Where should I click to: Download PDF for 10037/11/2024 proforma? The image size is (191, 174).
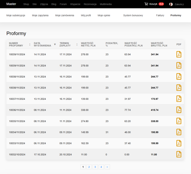179,99
